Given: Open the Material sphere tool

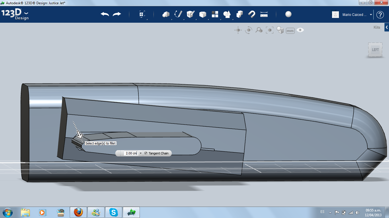Looking at the screenshot, I should coord(288,14).
